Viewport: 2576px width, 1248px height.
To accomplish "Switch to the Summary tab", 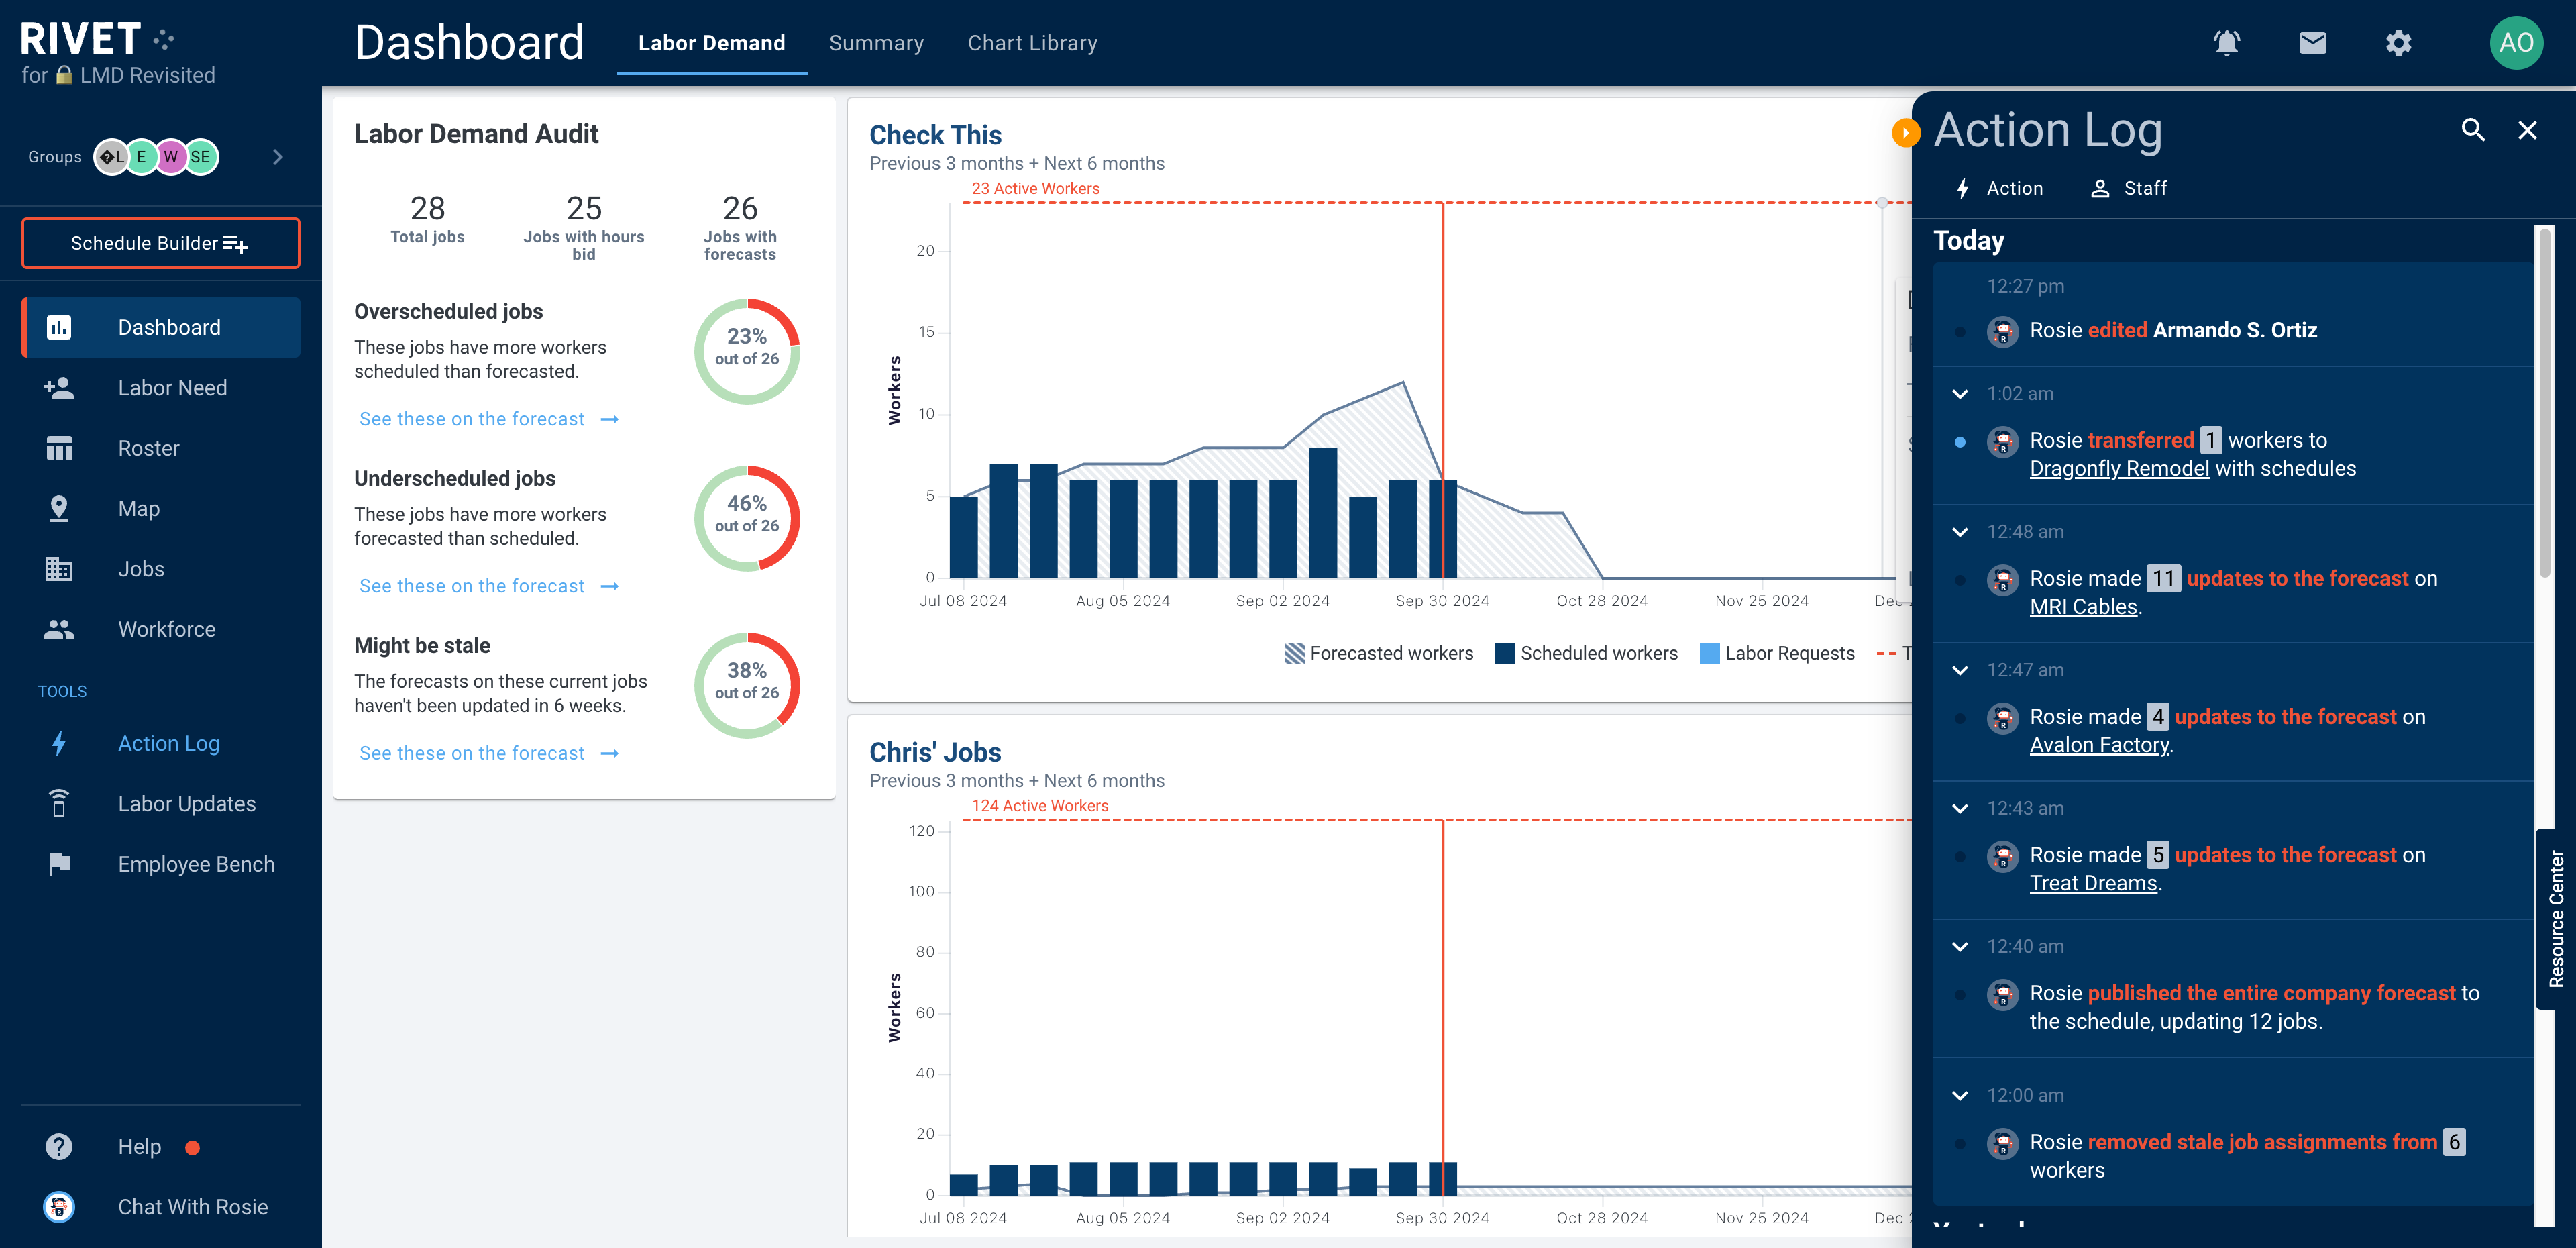I will coord(876,43).
